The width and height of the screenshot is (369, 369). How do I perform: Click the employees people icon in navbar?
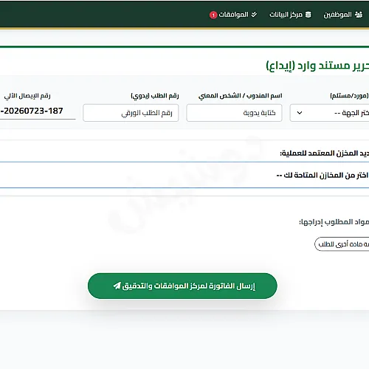[359, 15]
